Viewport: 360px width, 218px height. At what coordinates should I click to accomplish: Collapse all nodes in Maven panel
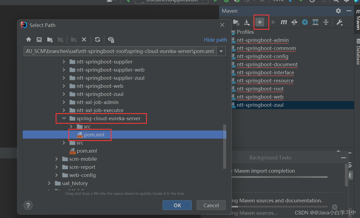tap(326, 22)
